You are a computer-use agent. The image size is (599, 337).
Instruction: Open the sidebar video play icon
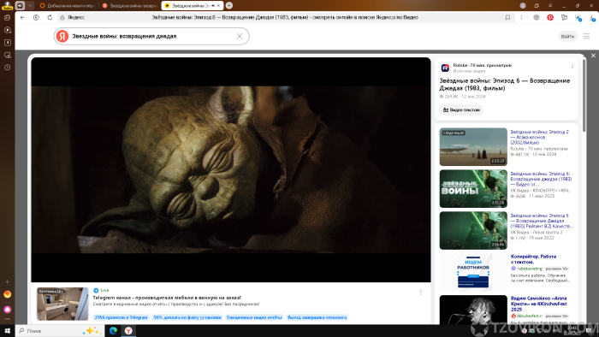coord(7,30)
